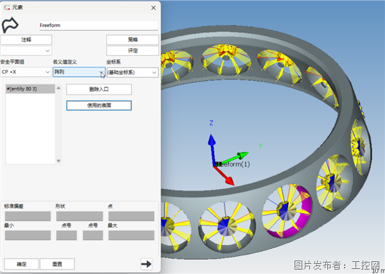Confirm with the 确定 button

coord(21,263)
